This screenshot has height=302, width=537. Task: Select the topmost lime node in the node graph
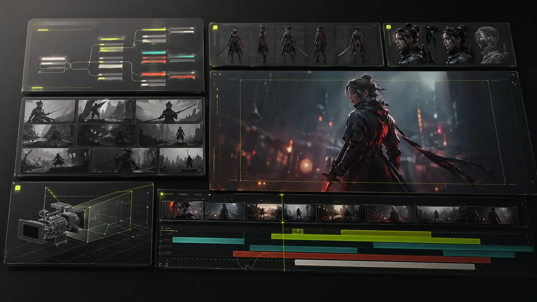click(154, 29)
